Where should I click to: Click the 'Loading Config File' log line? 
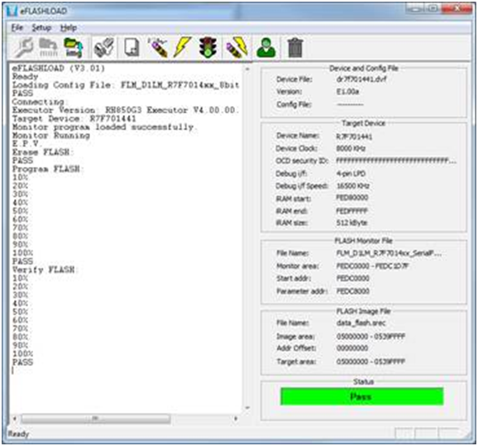pyautogui.click(x=126, y=84)
